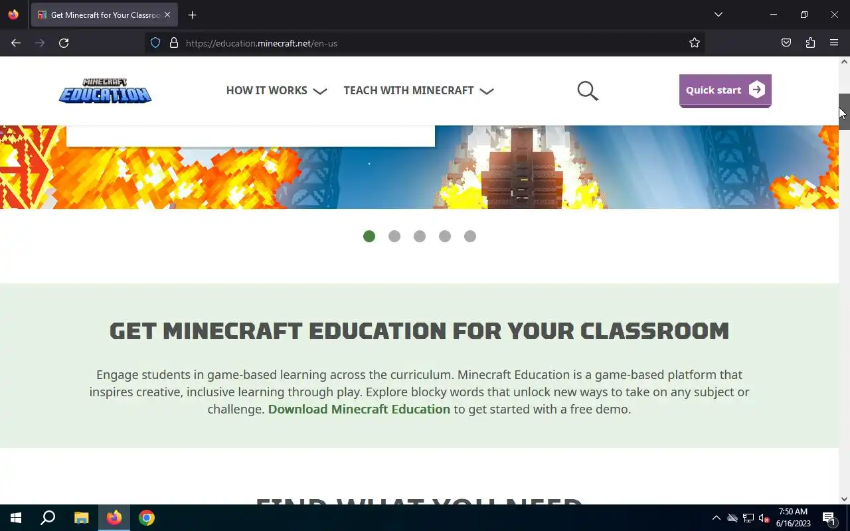Open the Download Minecraft Education link
The image size is (850, 531).
click(359, 409)
